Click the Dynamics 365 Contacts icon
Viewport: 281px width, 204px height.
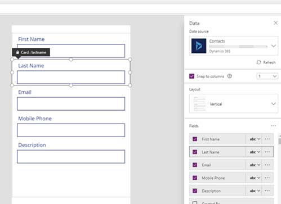199,46
